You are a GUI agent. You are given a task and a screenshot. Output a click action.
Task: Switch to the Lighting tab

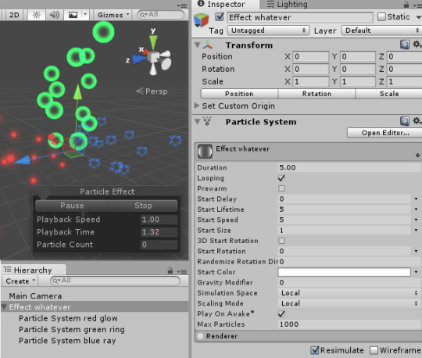287,5
